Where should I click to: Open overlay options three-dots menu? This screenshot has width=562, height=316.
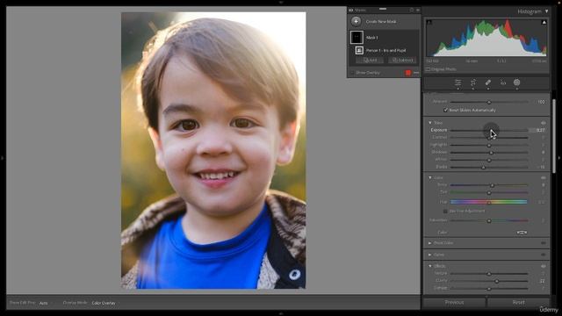point(416,73)
